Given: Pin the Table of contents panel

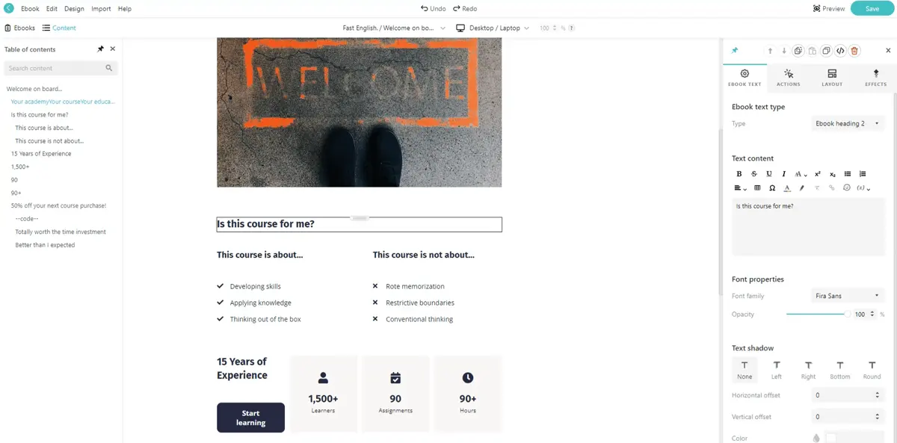Looking at the screenshot, I should [101, 49].
